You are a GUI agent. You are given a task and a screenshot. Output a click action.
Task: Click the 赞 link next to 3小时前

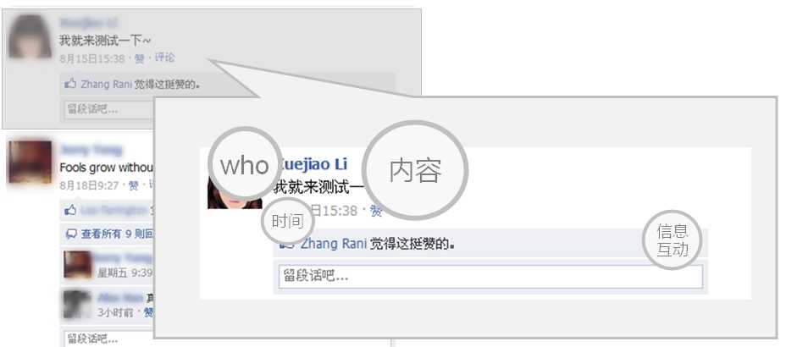[148, 312]
